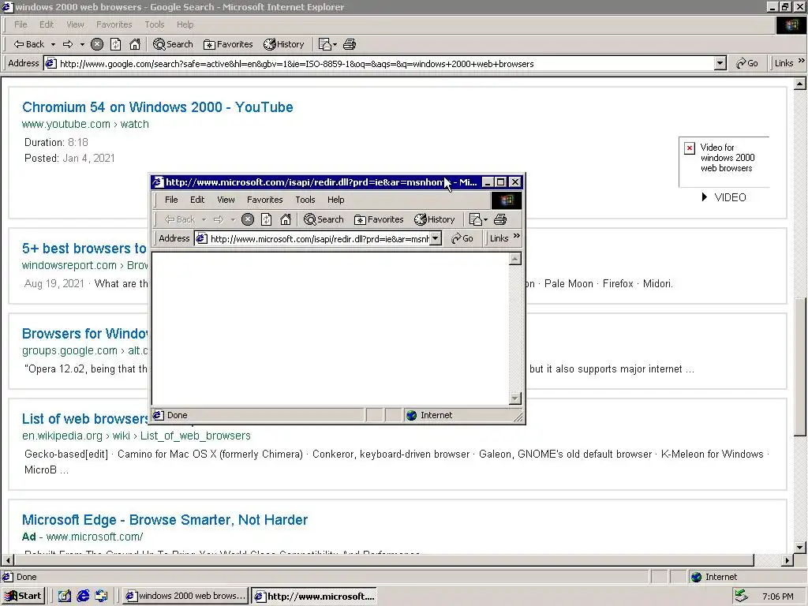
Task: Open Help menu in the microsoft.com window
Action: [335, 200]
